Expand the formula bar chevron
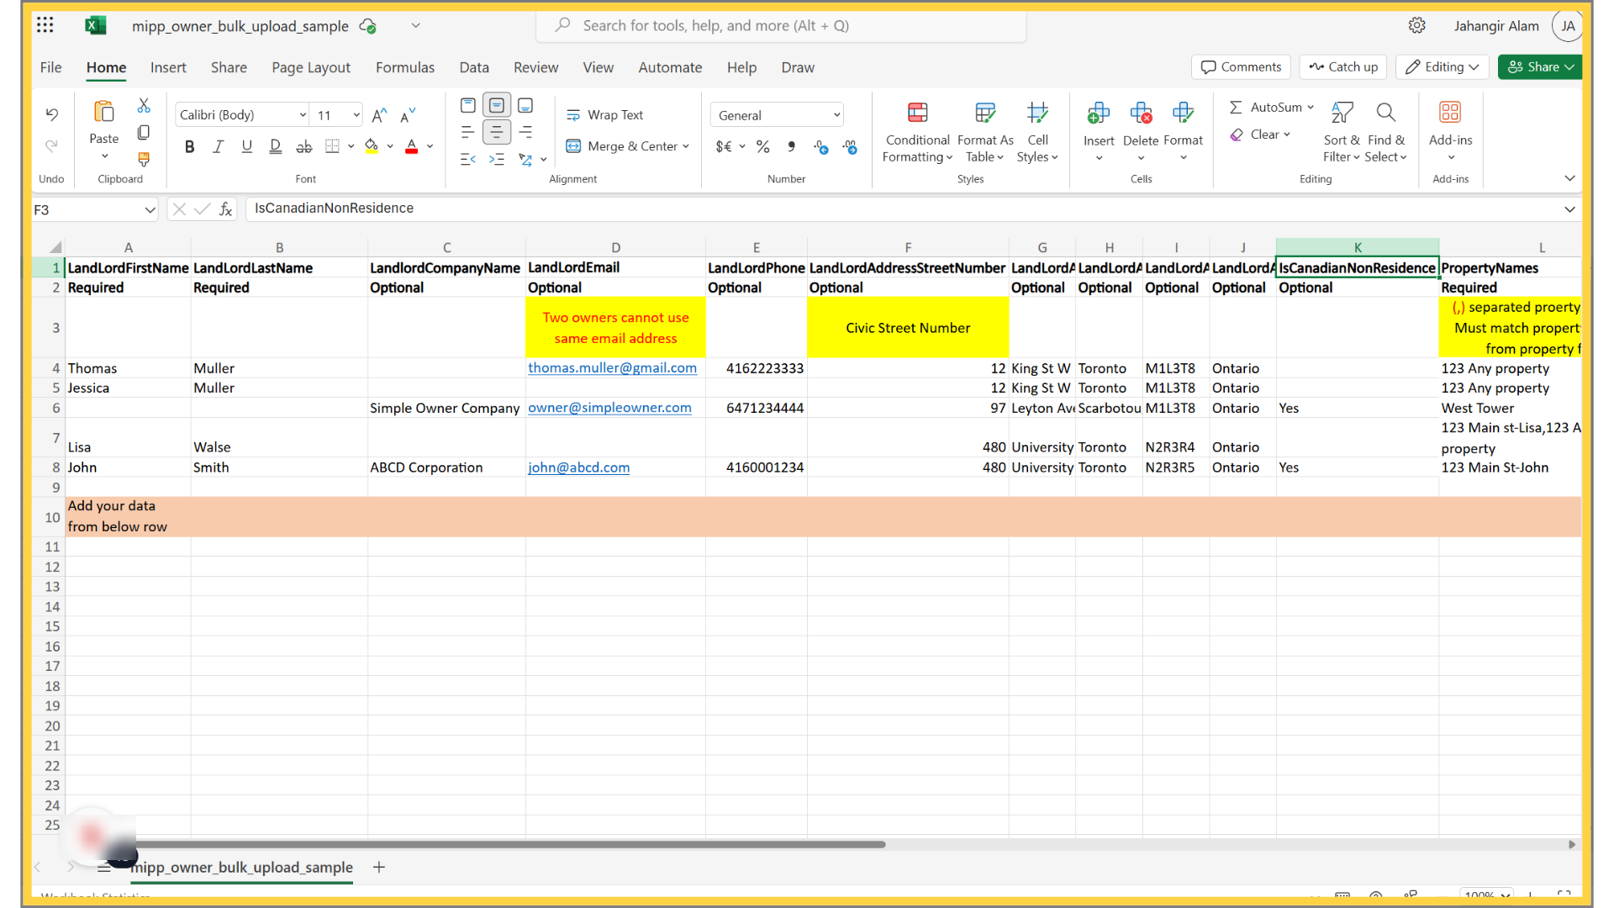This screenshot has height=908, width=1614. pyautogui.click(x=1569, y=209)
